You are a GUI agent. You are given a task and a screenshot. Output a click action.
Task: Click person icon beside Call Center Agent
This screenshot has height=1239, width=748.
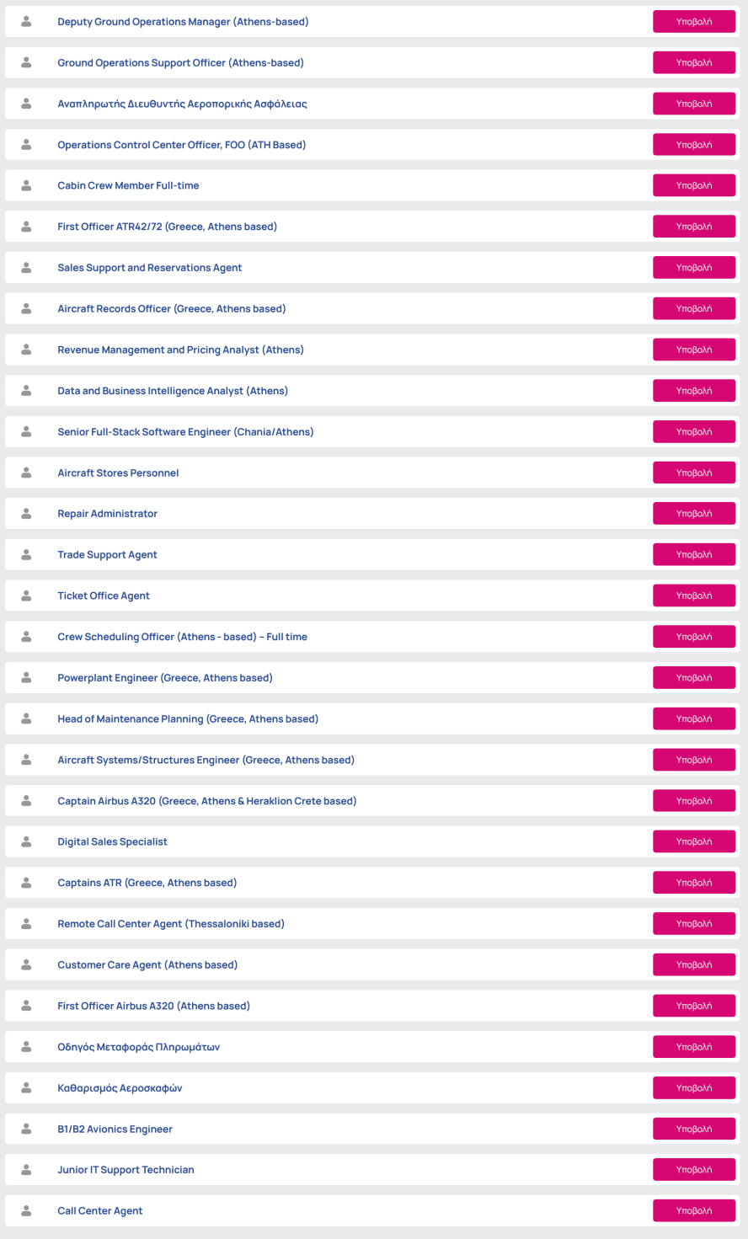coord(26,1210)
